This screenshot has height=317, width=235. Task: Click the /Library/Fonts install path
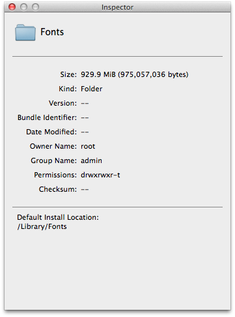42,226
